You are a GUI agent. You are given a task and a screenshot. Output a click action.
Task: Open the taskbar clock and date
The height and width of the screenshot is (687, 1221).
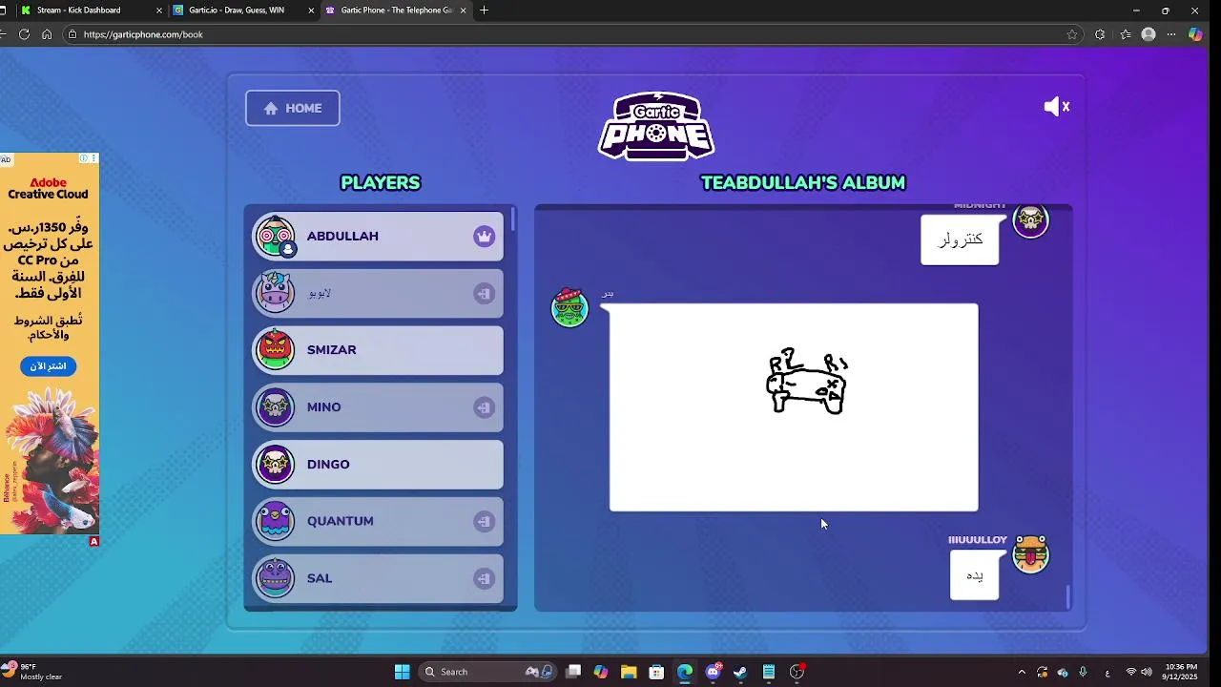[x=1181, y=672]
